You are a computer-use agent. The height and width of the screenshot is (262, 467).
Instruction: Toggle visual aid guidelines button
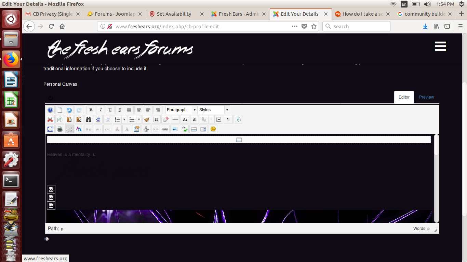(69, 129)
